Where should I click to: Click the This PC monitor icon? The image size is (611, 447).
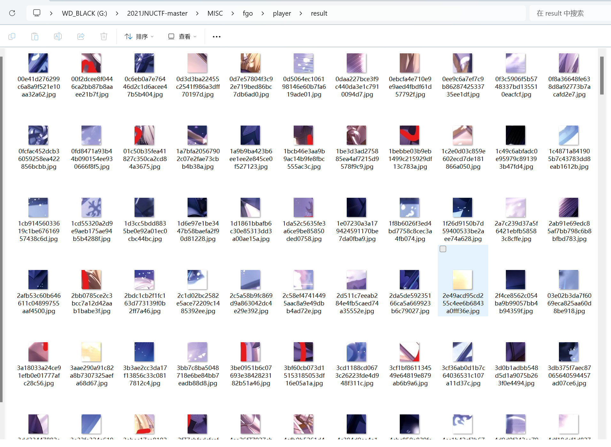point(37,13)
